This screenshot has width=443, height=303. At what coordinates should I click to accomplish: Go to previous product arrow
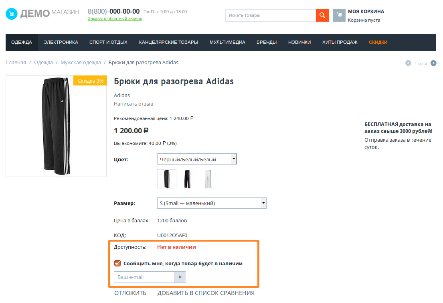tap(408, 63)
